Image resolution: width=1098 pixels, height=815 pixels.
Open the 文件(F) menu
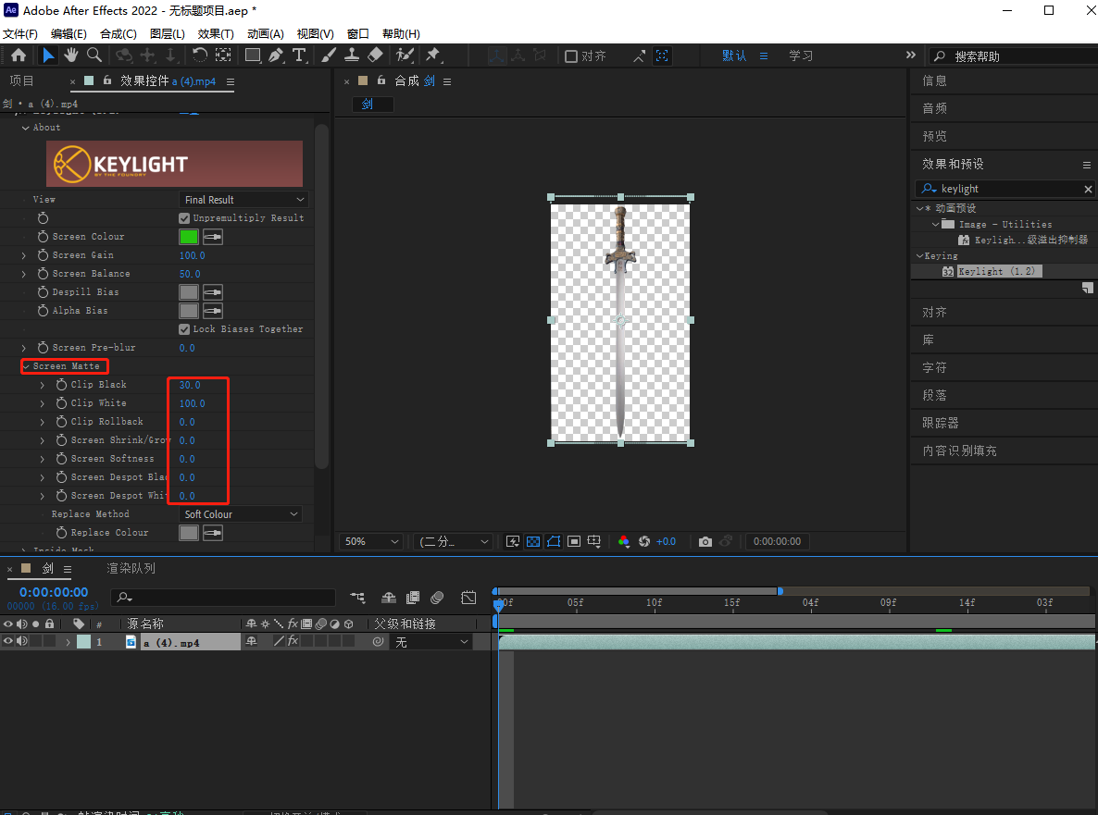[x=20, y=33]
